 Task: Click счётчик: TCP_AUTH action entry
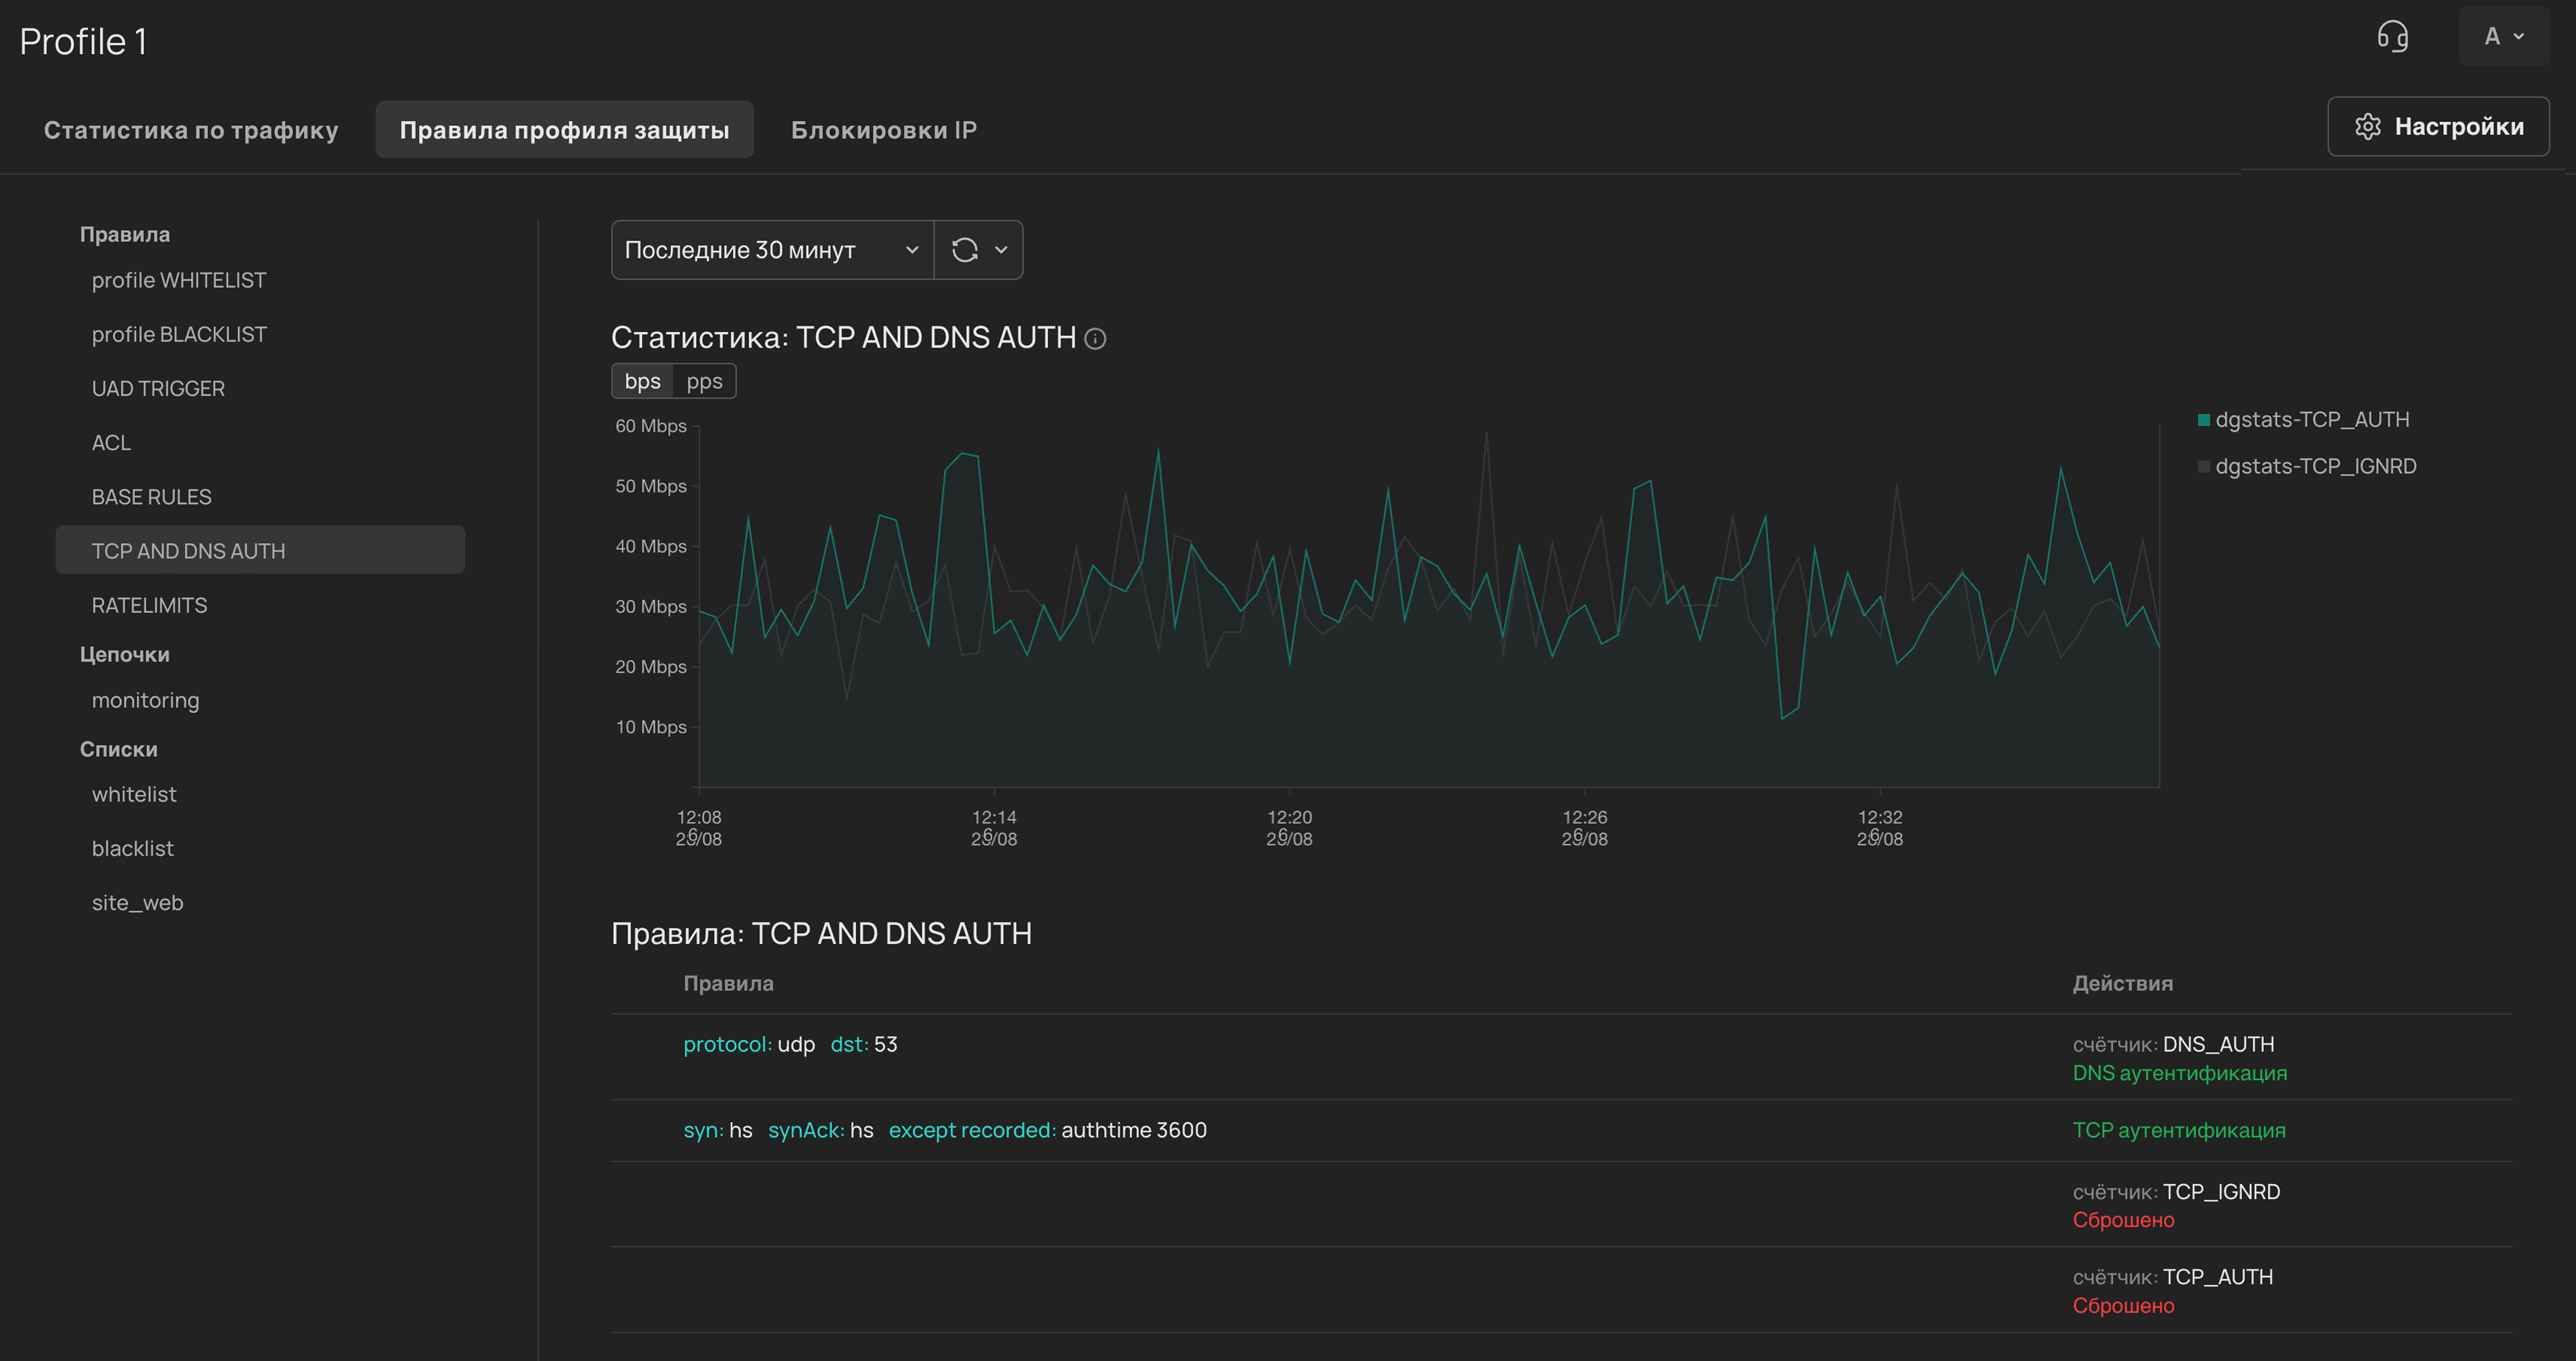[2173, 1277]
